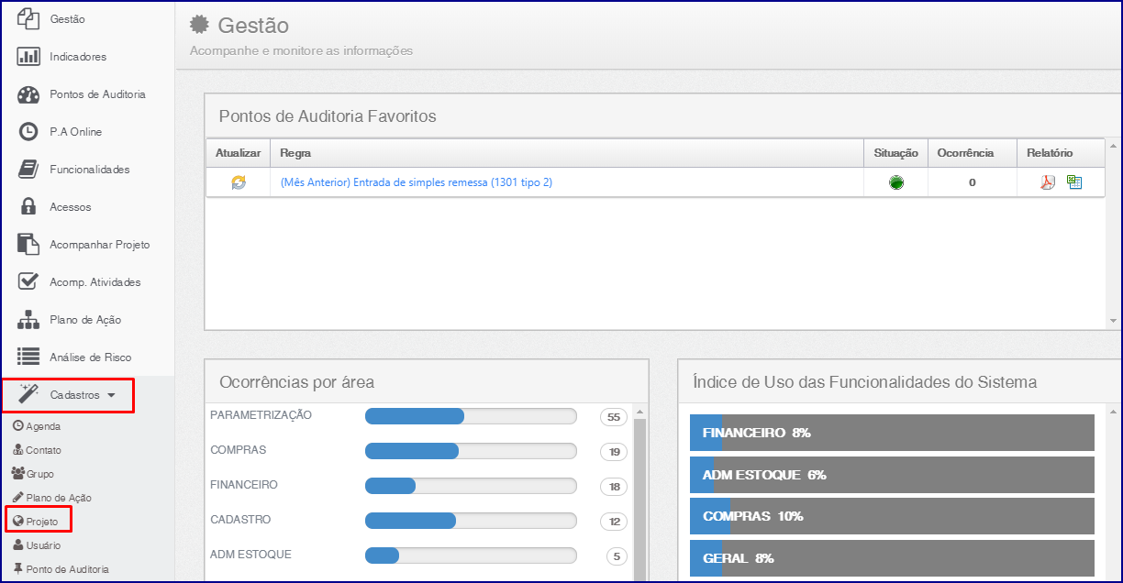Click the Pontos de Auditoria gauge icon
This screenshot has height=583, width=1123.
point(28,94)
